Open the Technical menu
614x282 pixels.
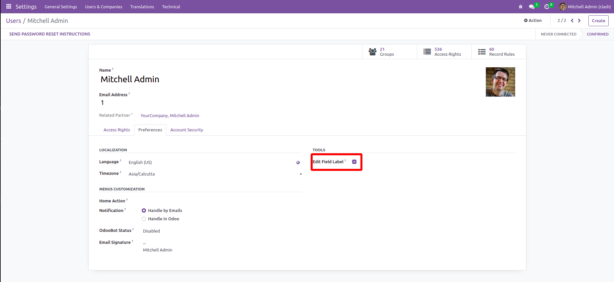tap(171, 7)
